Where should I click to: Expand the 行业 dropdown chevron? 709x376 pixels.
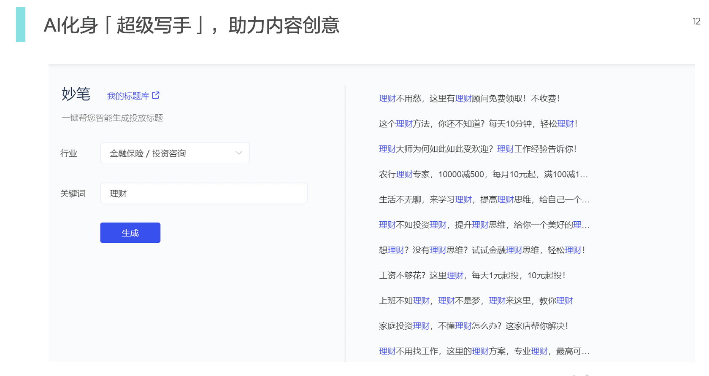(239, 153)
